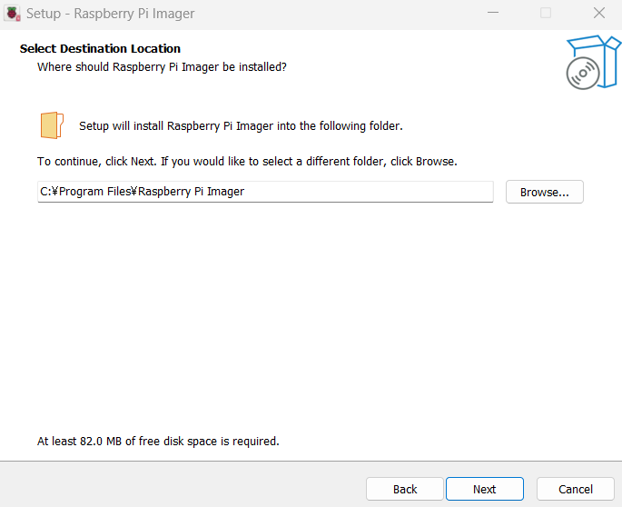Click the 'Setup - Raspberry Pi Imager' title text
This screenshot has width=622, height=507.
[110, 14]
